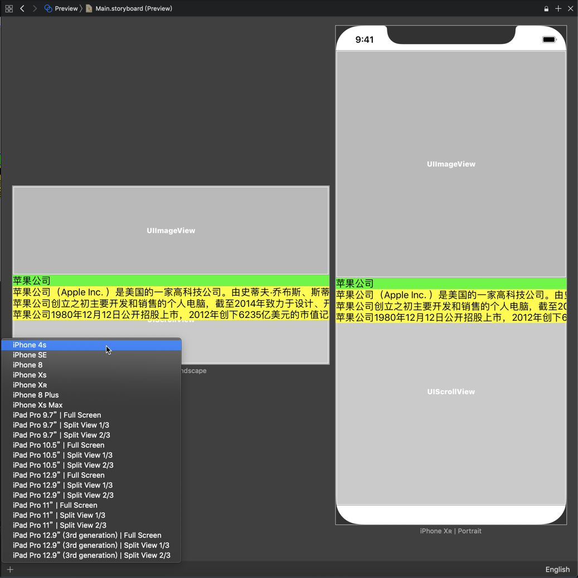Pick iPhone XR device option

click(x=91, y=385)
